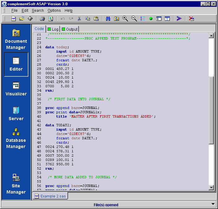Open the Search menu

[x=38, y=11]
